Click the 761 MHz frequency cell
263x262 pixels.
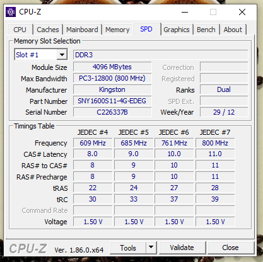point(174,143)
